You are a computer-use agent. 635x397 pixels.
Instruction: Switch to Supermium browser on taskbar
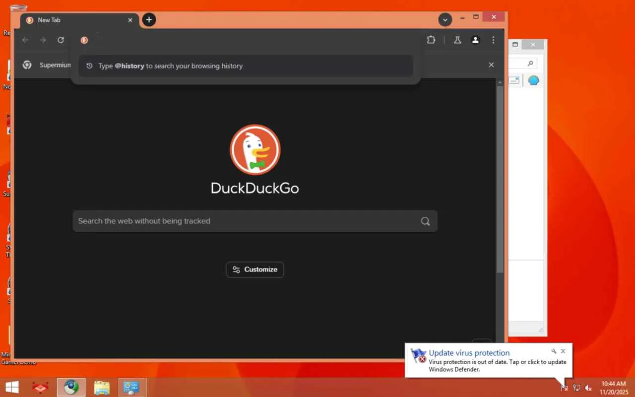coord(71,387)
